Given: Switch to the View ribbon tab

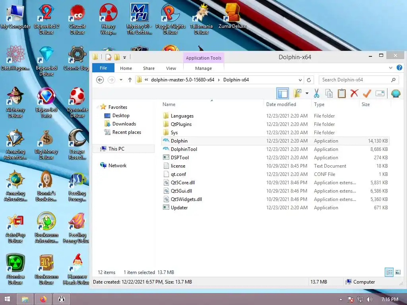Looking at the screenshot, I should coord(171,68).
